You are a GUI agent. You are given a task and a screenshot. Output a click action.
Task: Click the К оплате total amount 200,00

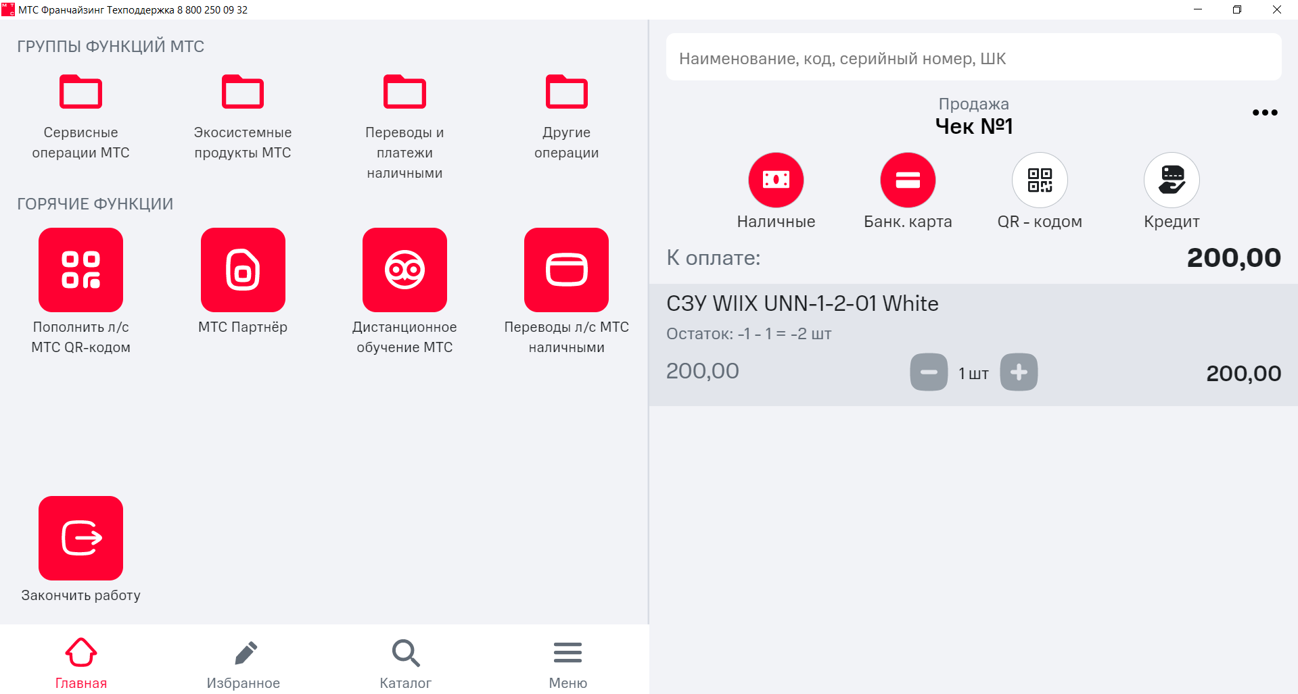1234,257
